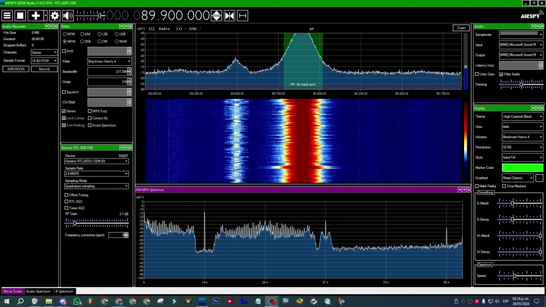Click the Frequency correction ppm field
The height and width of the screenshot is (307, 546).
point(118,235)
